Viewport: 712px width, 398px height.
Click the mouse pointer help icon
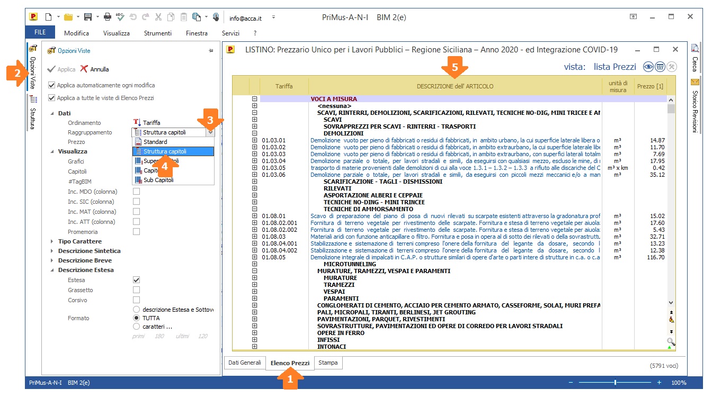pyautogui.click(x=216, y=17)
